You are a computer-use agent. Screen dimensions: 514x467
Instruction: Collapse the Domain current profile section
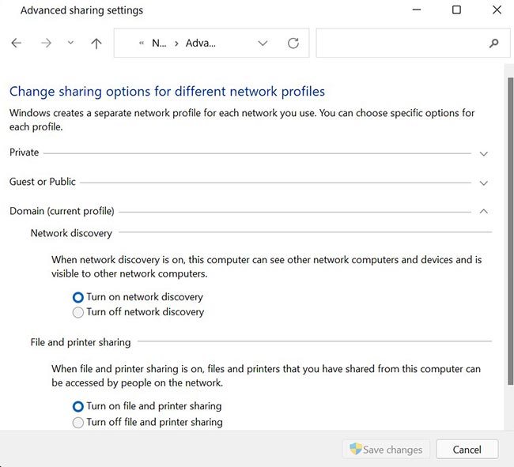point(484,212)
